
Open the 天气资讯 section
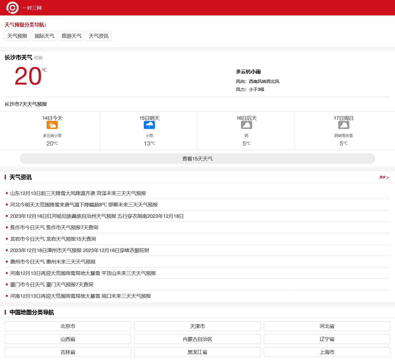(x=98, y=36)
